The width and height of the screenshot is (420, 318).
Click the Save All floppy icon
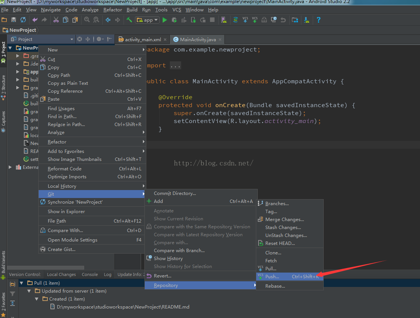click(x=14, y=20)
